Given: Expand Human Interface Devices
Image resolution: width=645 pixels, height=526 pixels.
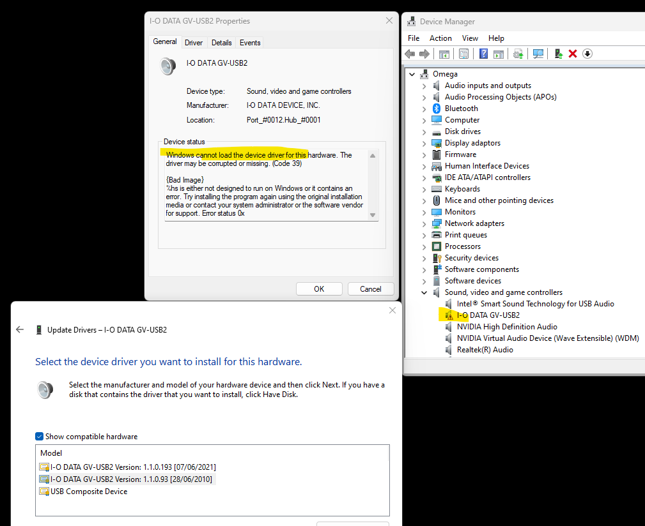Looking at the screenshot, I should pos(424,167).
